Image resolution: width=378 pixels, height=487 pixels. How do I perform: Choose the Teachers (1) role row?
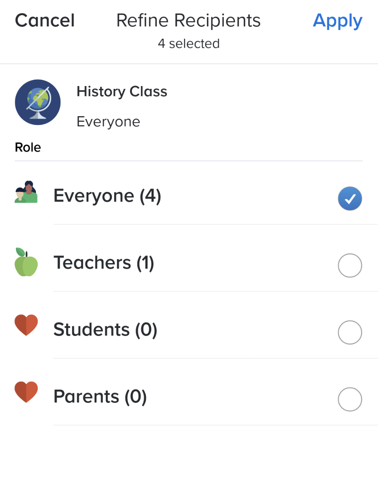tap(104, 263)
